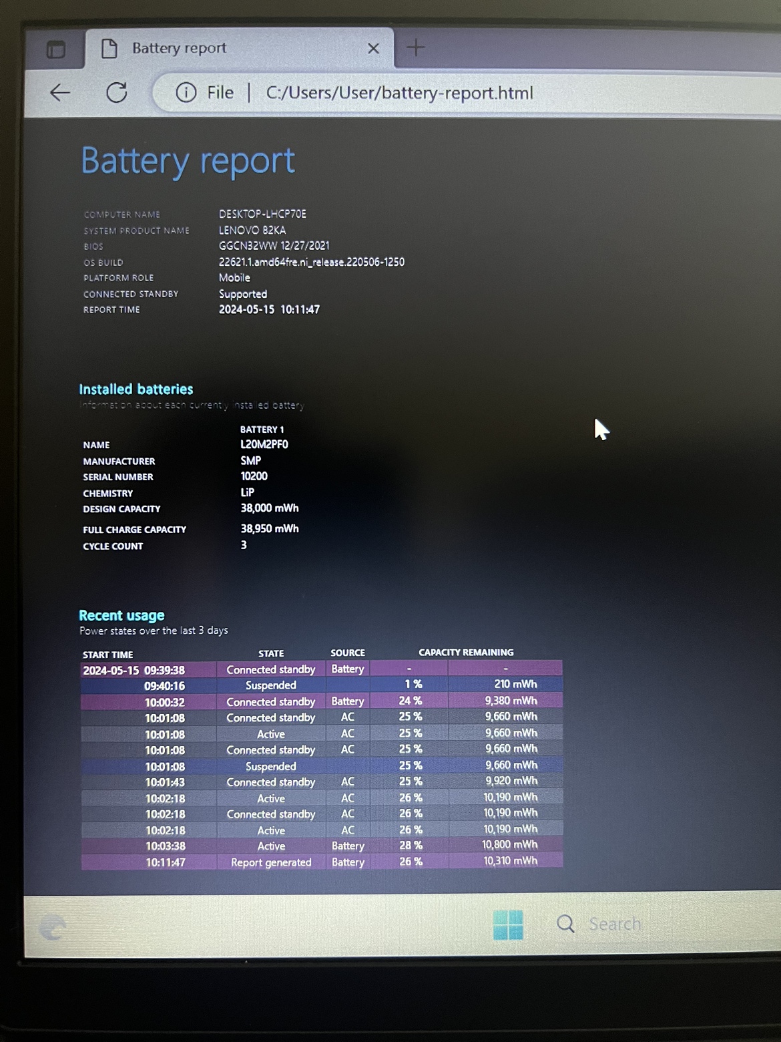Viewport: 781px width, 1042px height.
Task: Click the 28 % capacity cell
Action: click(410, 845)
